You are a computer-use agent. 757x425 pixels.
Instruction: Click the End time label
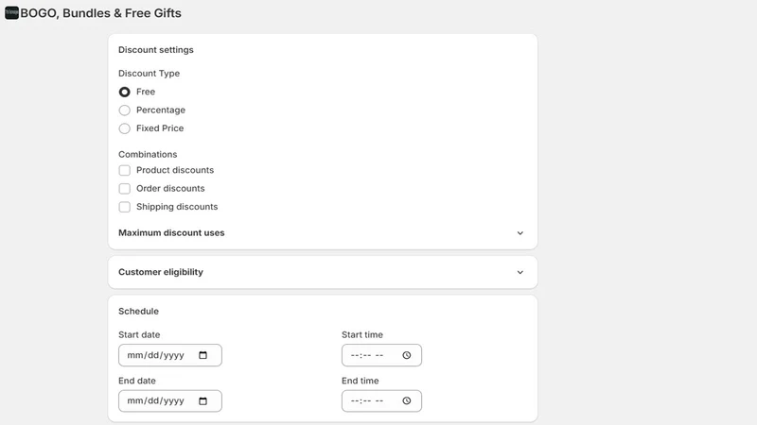(361, 381)
